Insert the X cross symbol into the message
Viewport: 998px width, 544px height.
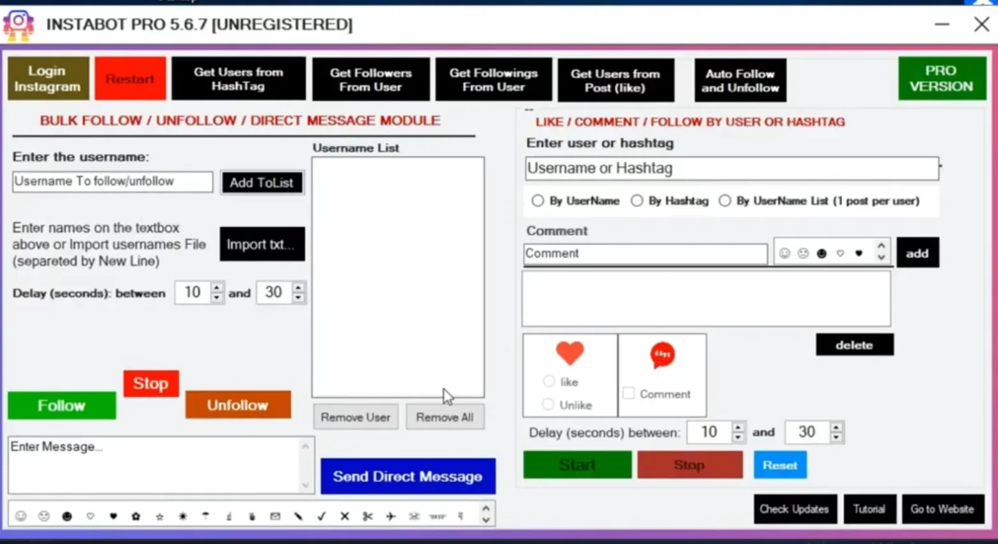[x=344, y=516]
